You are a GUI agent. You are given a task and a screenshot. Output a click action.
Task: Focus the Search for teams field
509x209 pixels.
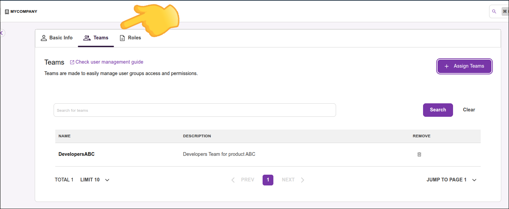pos(194,110)
